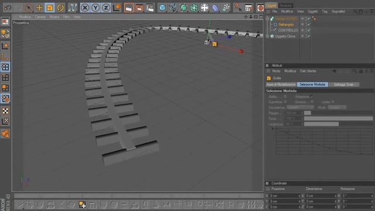Open the Dati Utente menu
The image size is (375, 211).
[308, 71]
